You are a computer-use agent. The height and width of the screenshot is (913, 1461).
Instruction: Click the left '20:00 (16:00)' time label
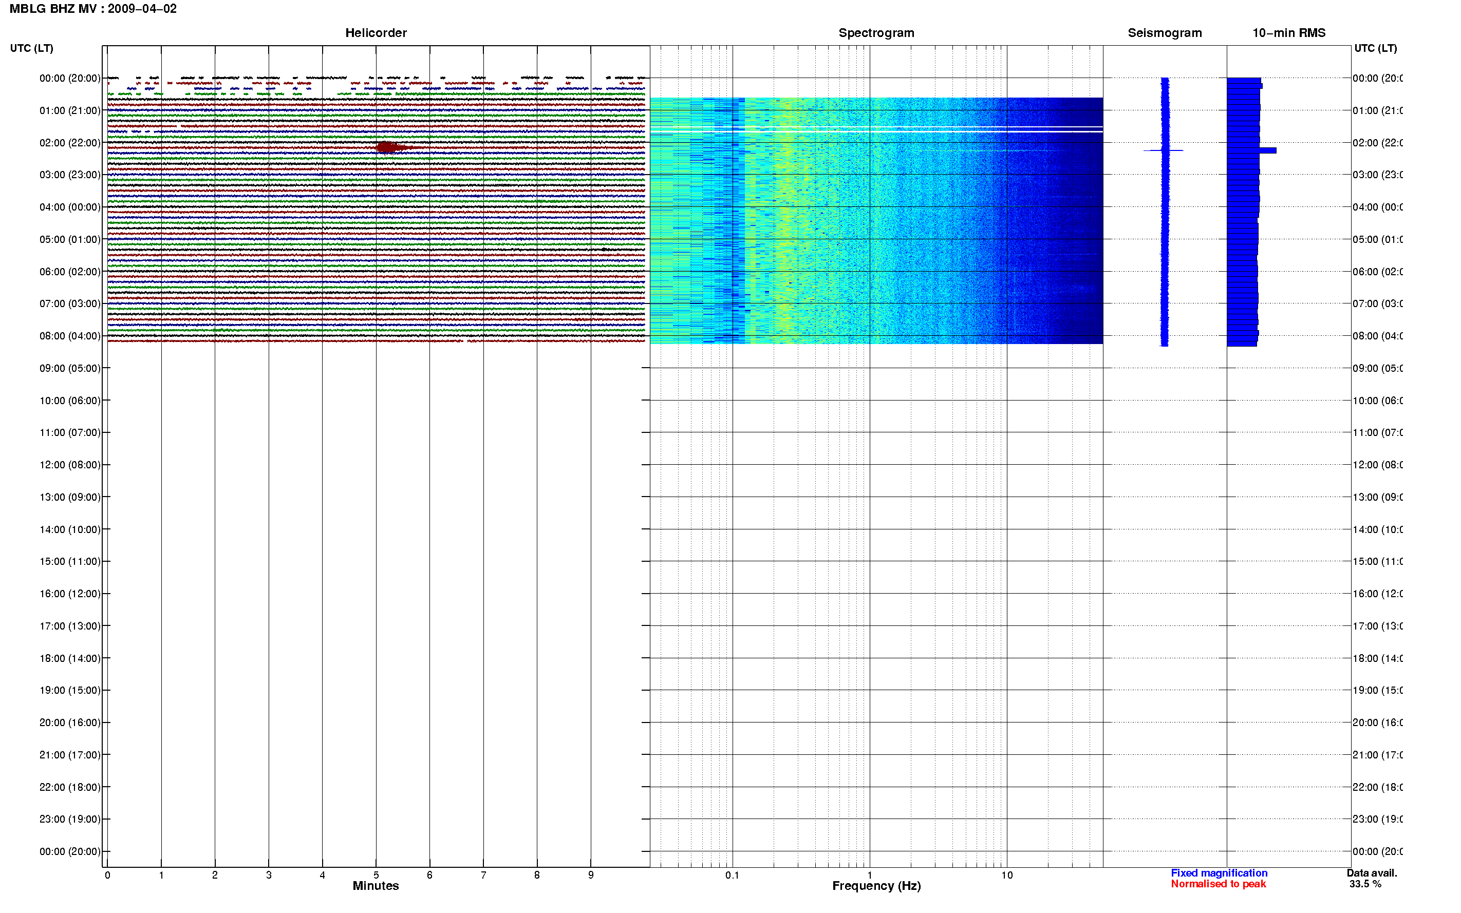pyautogui.click(x=70, y=723)
